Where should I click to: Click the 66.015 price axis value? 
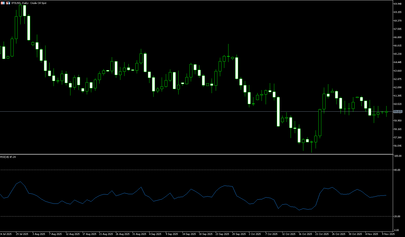398,46
